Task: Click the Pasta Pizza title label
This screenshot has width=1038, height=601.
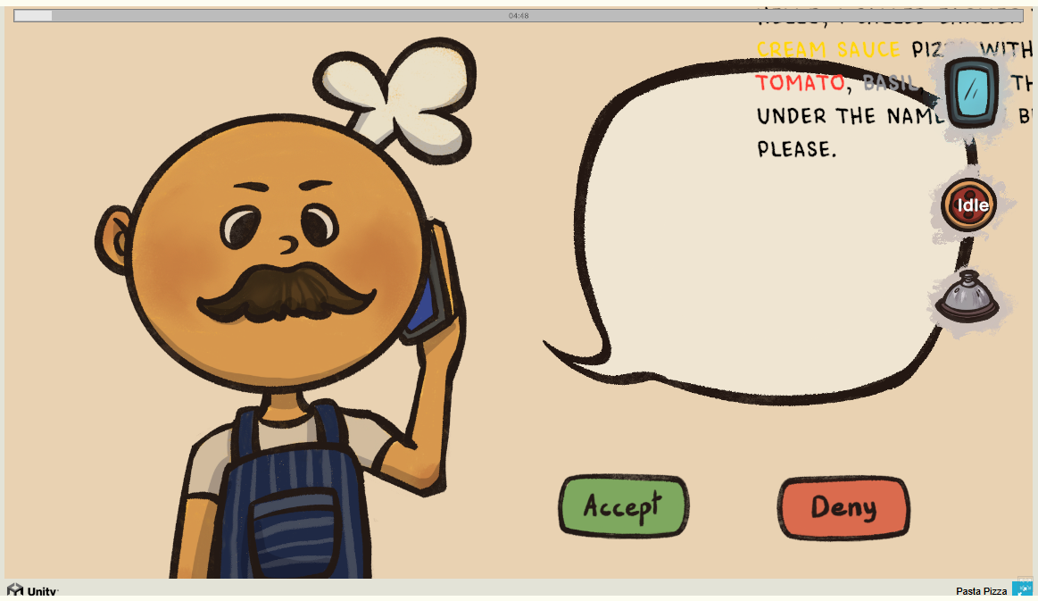Action: (981, 590)
